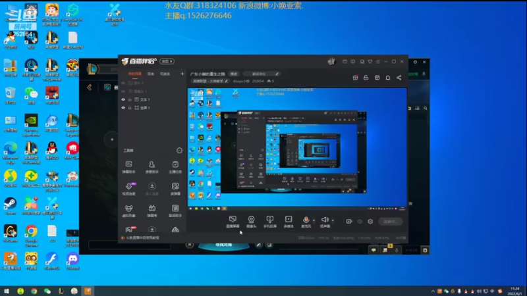Viewport: 527px width, 296px height.
Task: Click the share icon at top right
Action: (399, 78)
